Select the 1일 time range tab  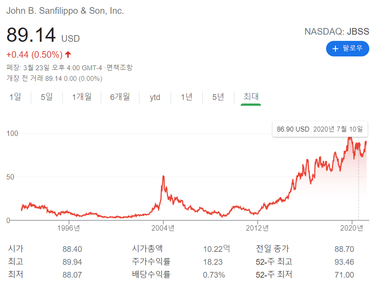(x=15, y=97)
